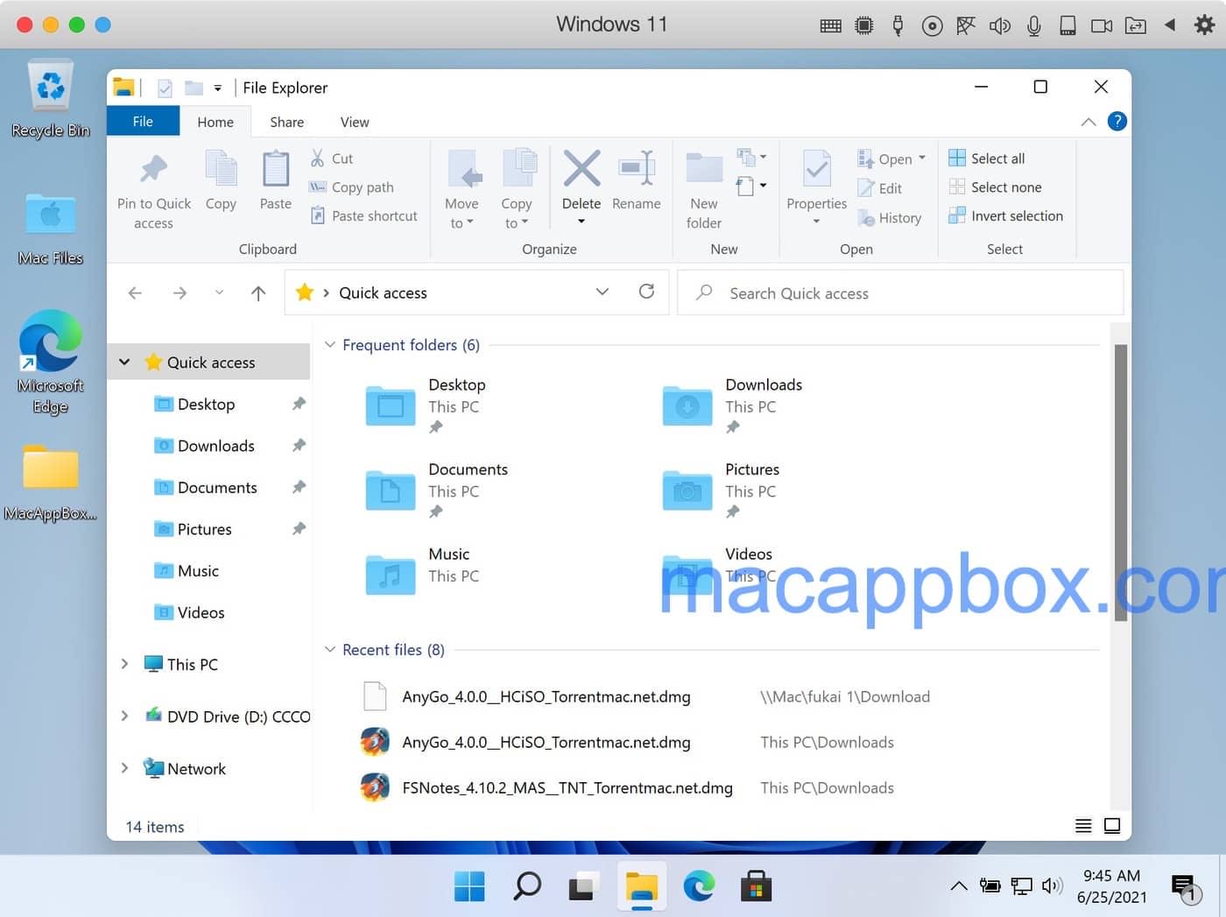Expand Network in the tree
Viewport: 1226px width, 917px height.
124,768
